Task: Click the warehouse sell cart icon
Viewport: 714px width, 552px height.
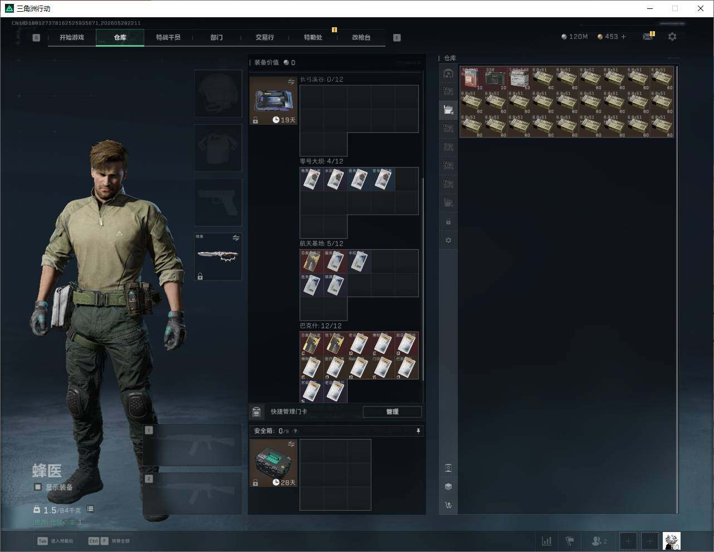Action: click(448, 505)
